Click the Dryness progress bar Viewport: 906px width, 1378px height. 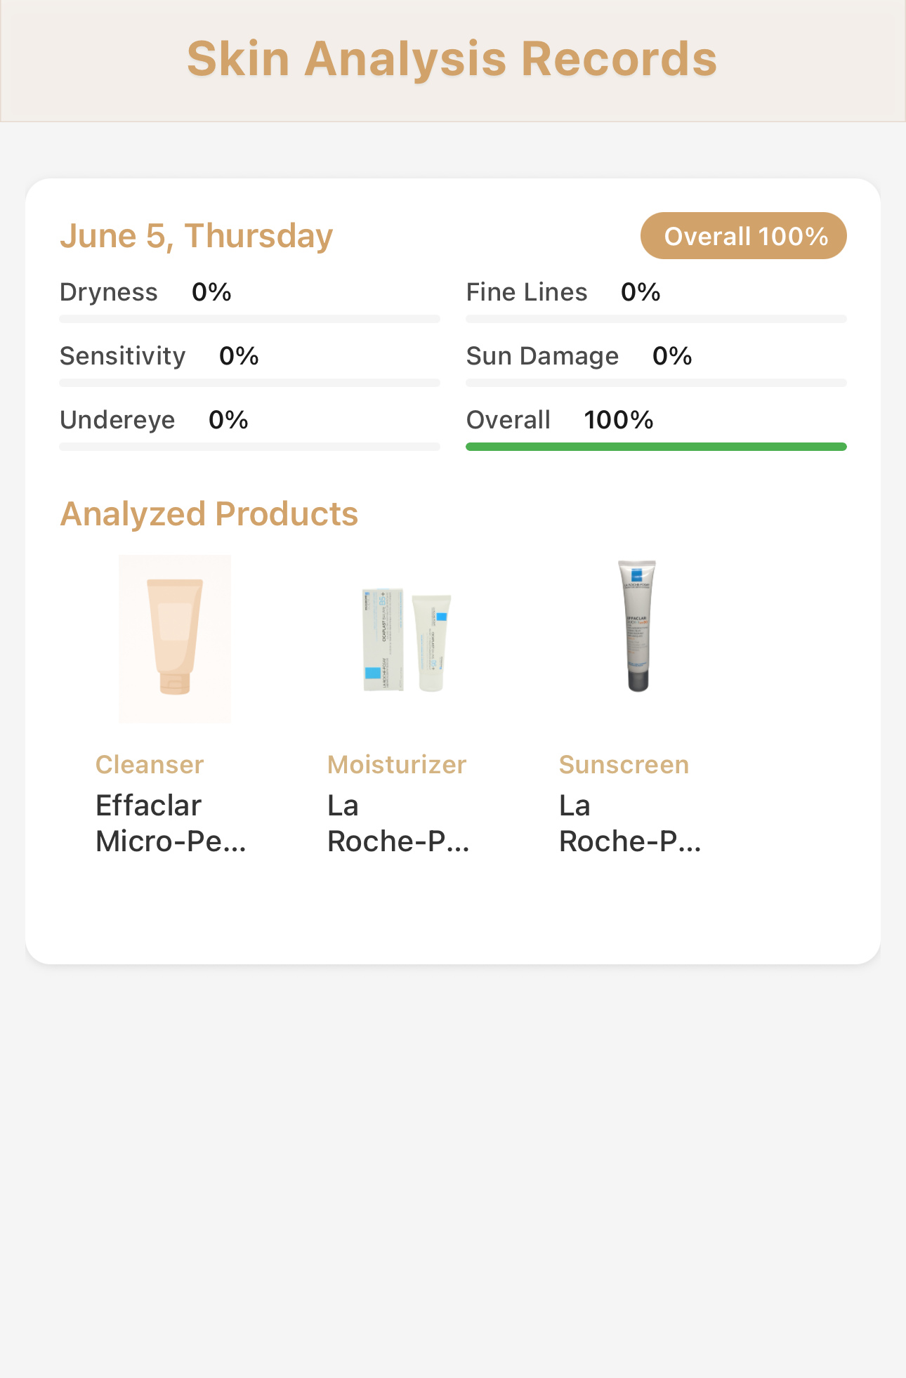coord(249,319)
